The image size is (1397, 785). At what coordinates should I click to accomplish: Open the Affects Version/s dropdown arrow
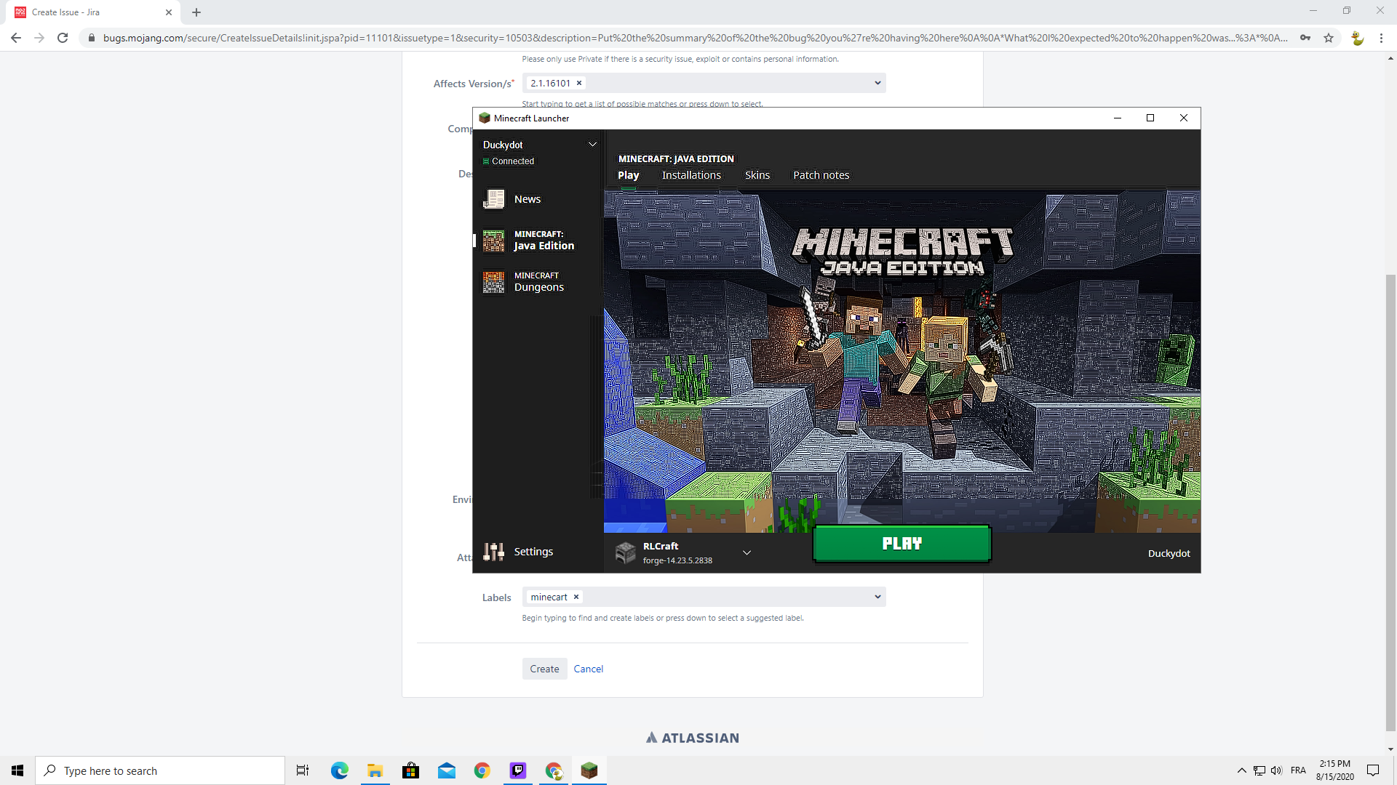pyautogui.click(x=877, y=84)
